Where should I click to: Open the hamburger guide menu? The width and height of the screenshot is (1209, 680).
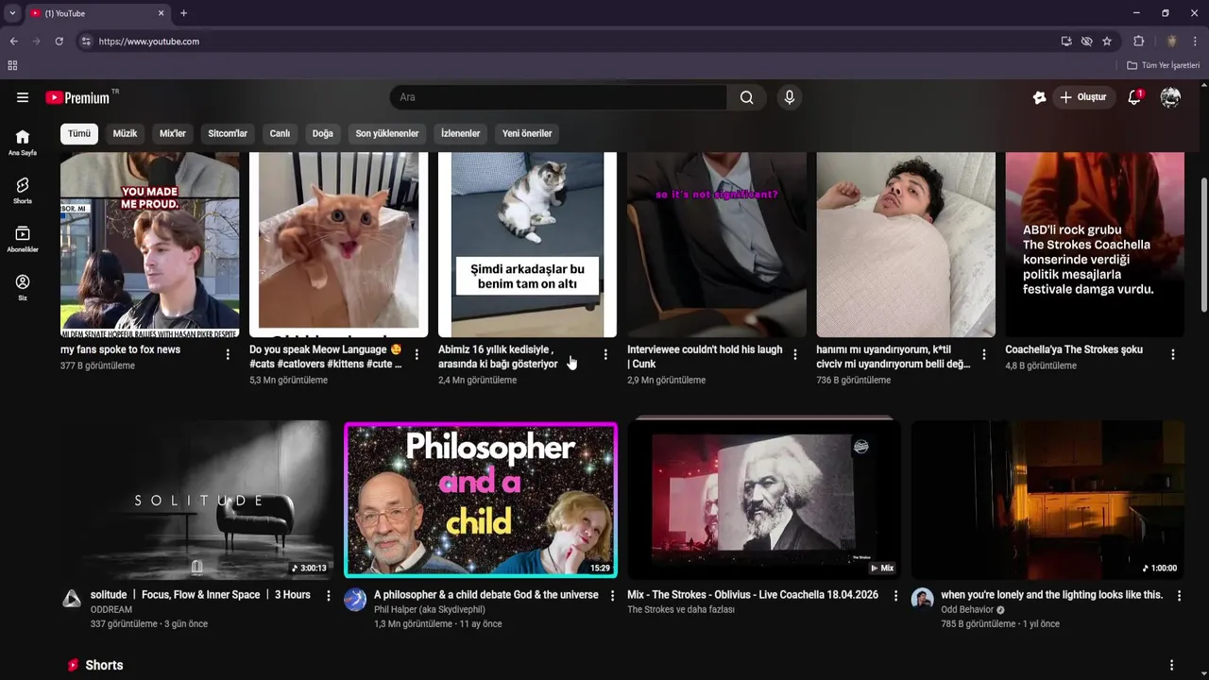(23, 97)
